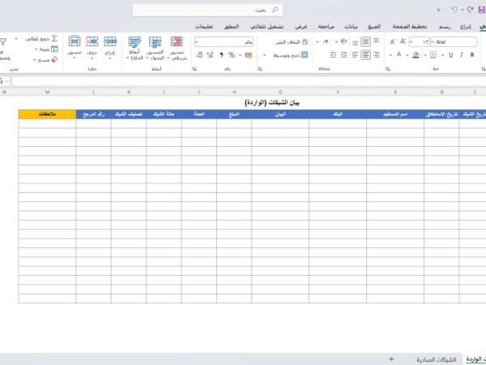486x365 pixels.
Task: Click the percent style icon
Action: (232, 55)
